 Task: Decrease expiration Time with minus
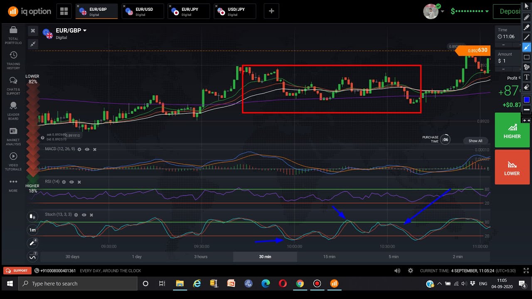coord(503,44)
